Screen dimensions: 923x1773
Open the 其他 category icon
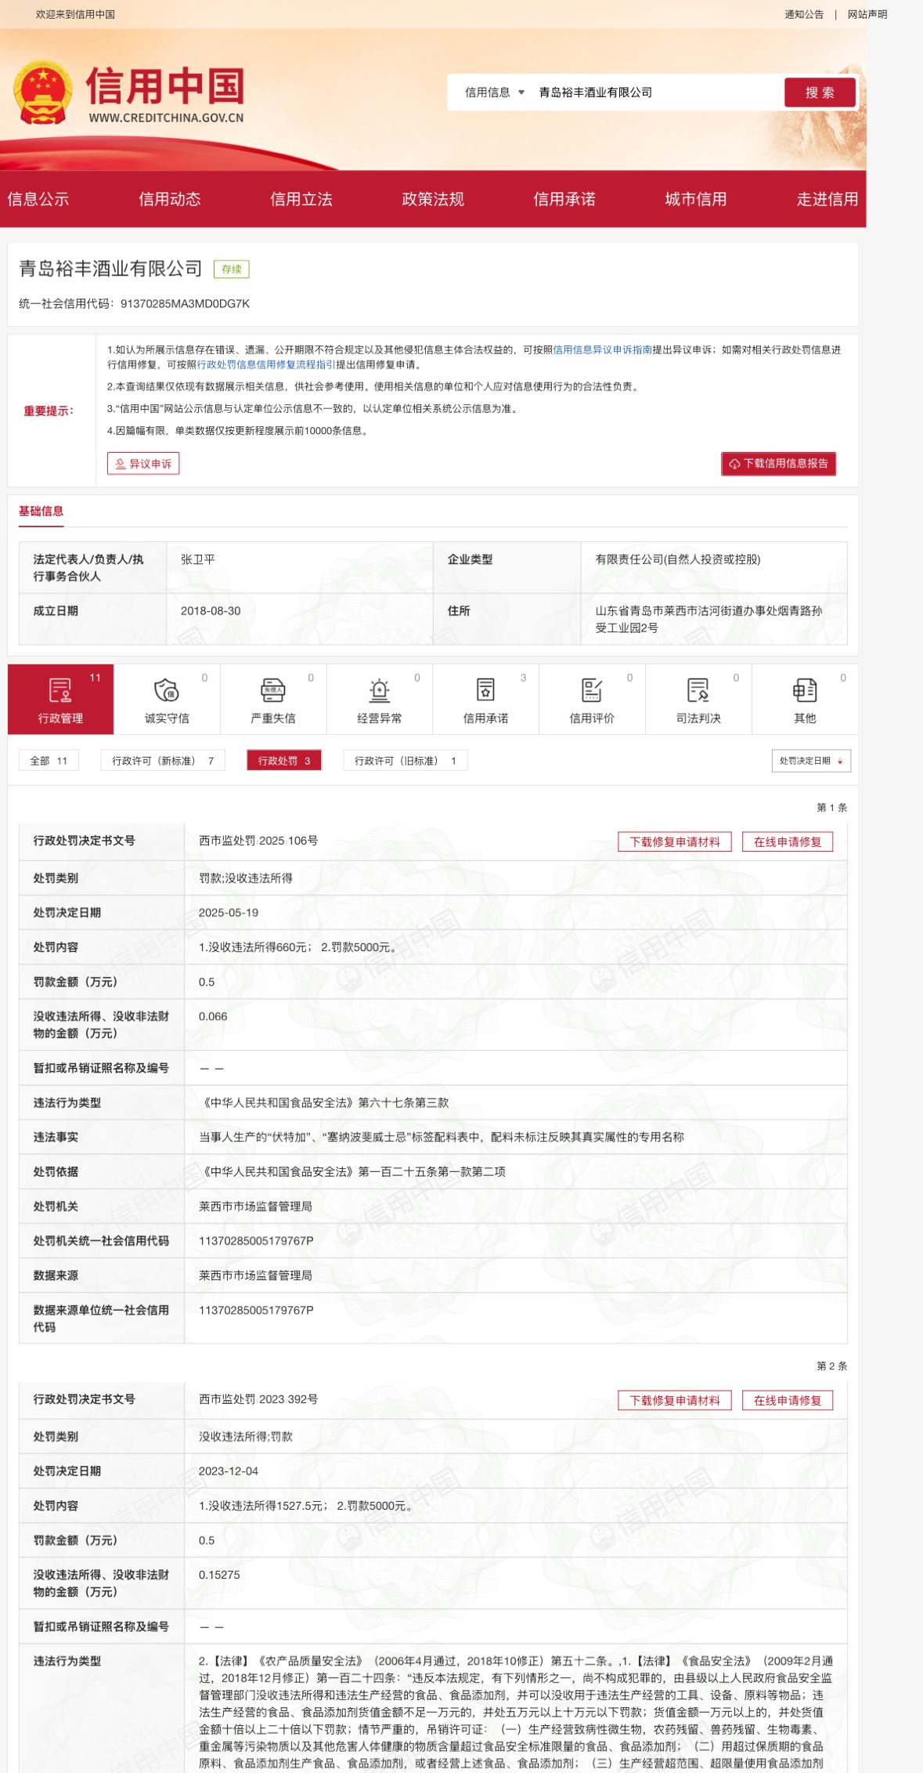(805, 690)
